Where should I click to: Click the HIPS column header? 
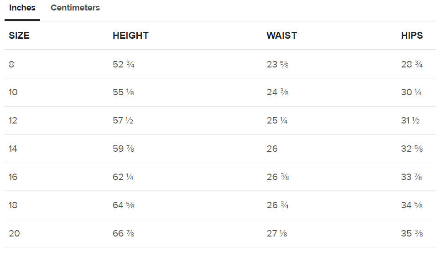tap(412, 36)
